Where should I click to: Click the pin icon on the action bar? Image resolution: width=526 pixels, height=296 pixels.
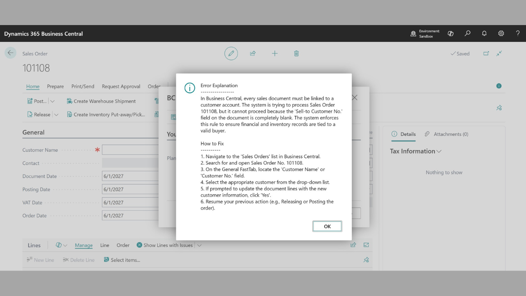pos(499,108)
